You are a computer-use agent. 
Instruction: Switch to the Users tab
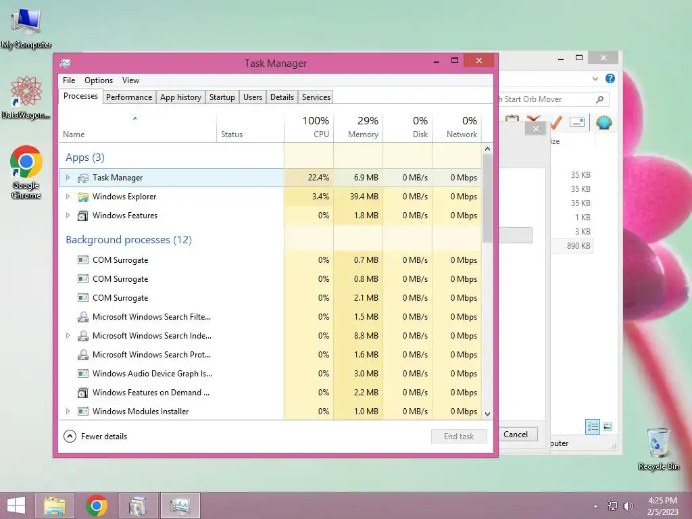(x=253, y=97)
